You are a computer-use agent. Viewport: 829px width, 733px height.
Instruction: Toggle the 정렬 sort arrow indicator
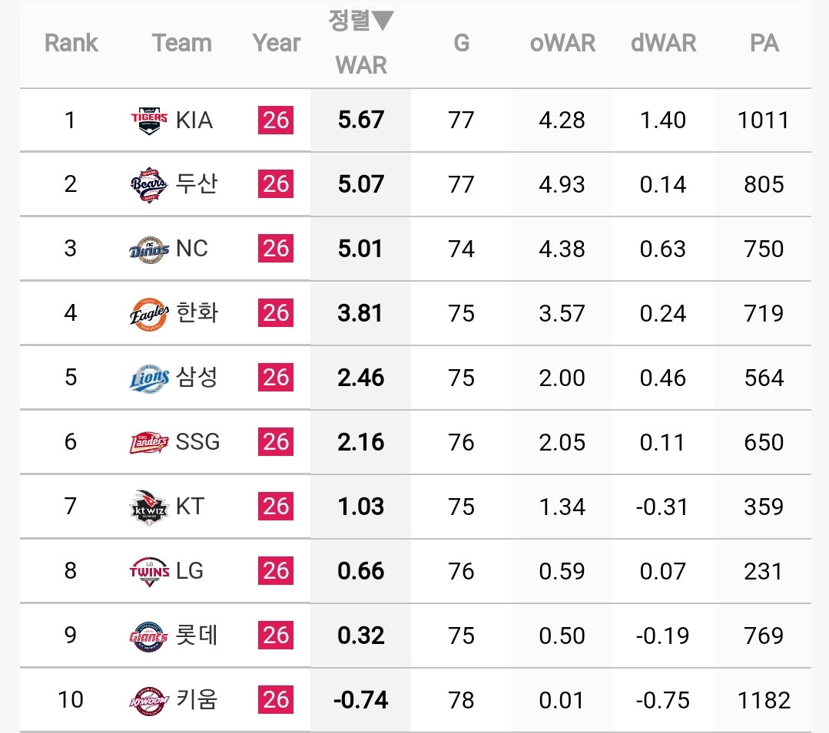click(x=383, y=21)
